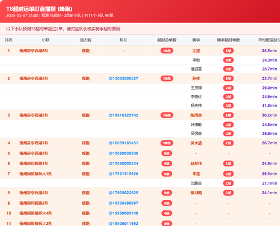The width and height of the screenshot is (280, 226).
Task: Open team leader link @17605022625
Action: tap(123, 193)
